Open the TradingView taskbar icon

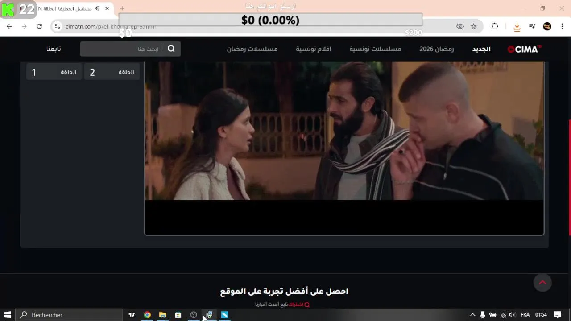pyautogui.click(x=132, y=315)
